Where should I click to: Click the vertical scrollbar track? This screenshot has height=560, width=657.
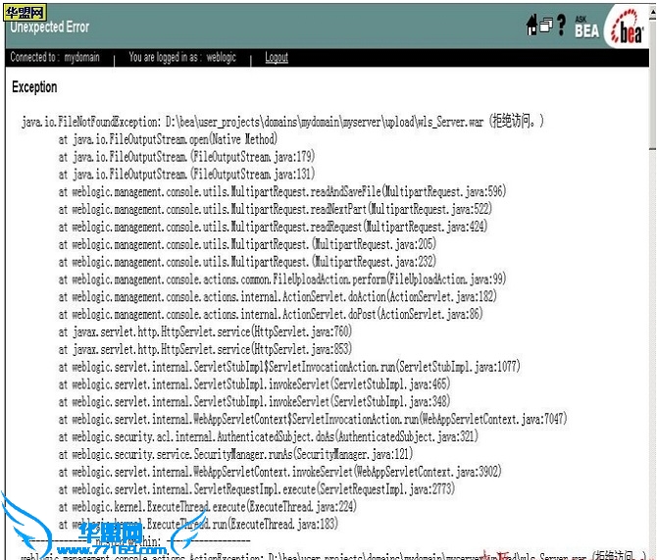click(x=650, y=294)
